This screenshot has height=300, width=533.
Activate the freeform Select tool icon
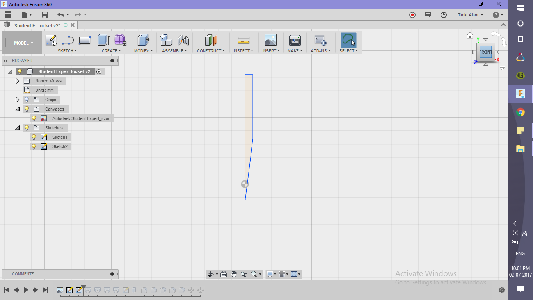tap(348, 40)
